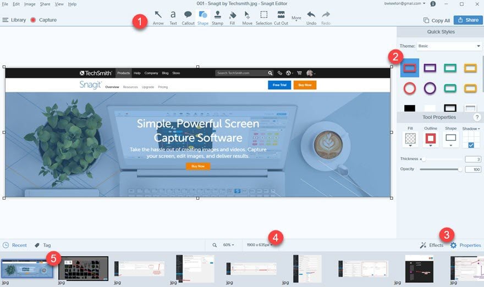
Task: Choose the purple circle quick style
Action: [x=430, y=89]
